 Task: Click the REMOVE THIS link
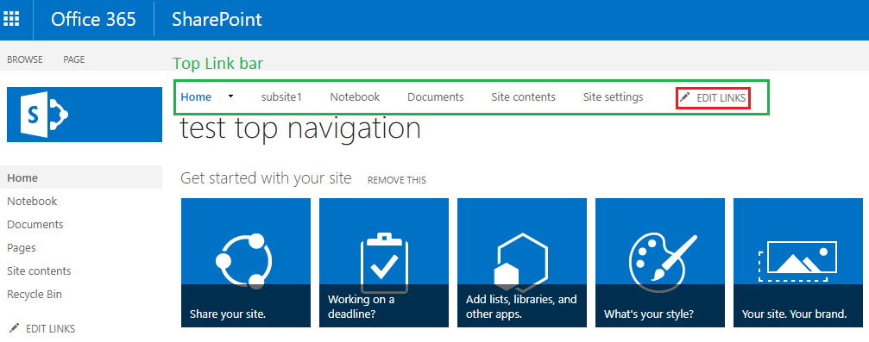tap(397, 180)
